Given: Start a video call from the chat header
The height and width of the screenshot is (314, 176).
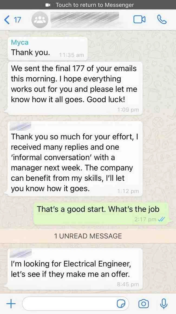Looking at the screenshot, I should tap(139, 20).
